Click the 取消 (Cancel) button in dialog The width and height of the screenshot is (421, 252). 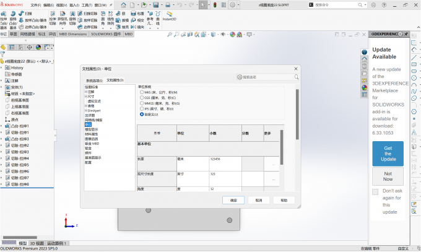[x=259, y=200]
